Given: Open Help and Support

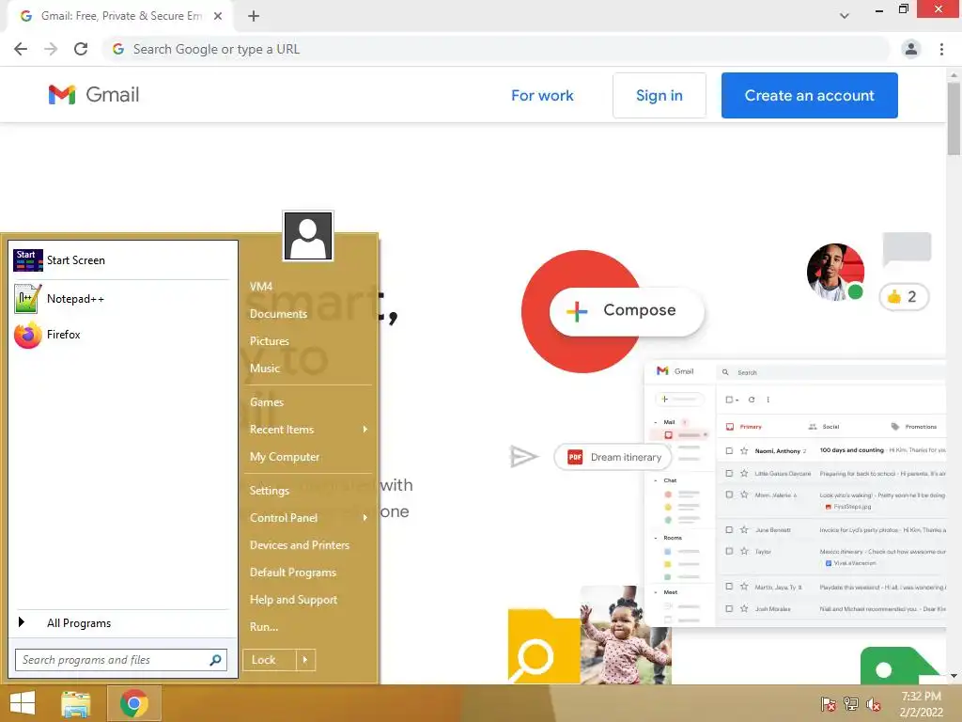Looking at the screenshot, I should tap(293, 600).
